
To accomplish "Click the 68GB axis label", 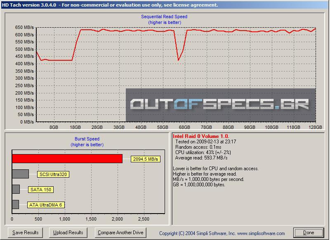I will (x=184, y=127).
